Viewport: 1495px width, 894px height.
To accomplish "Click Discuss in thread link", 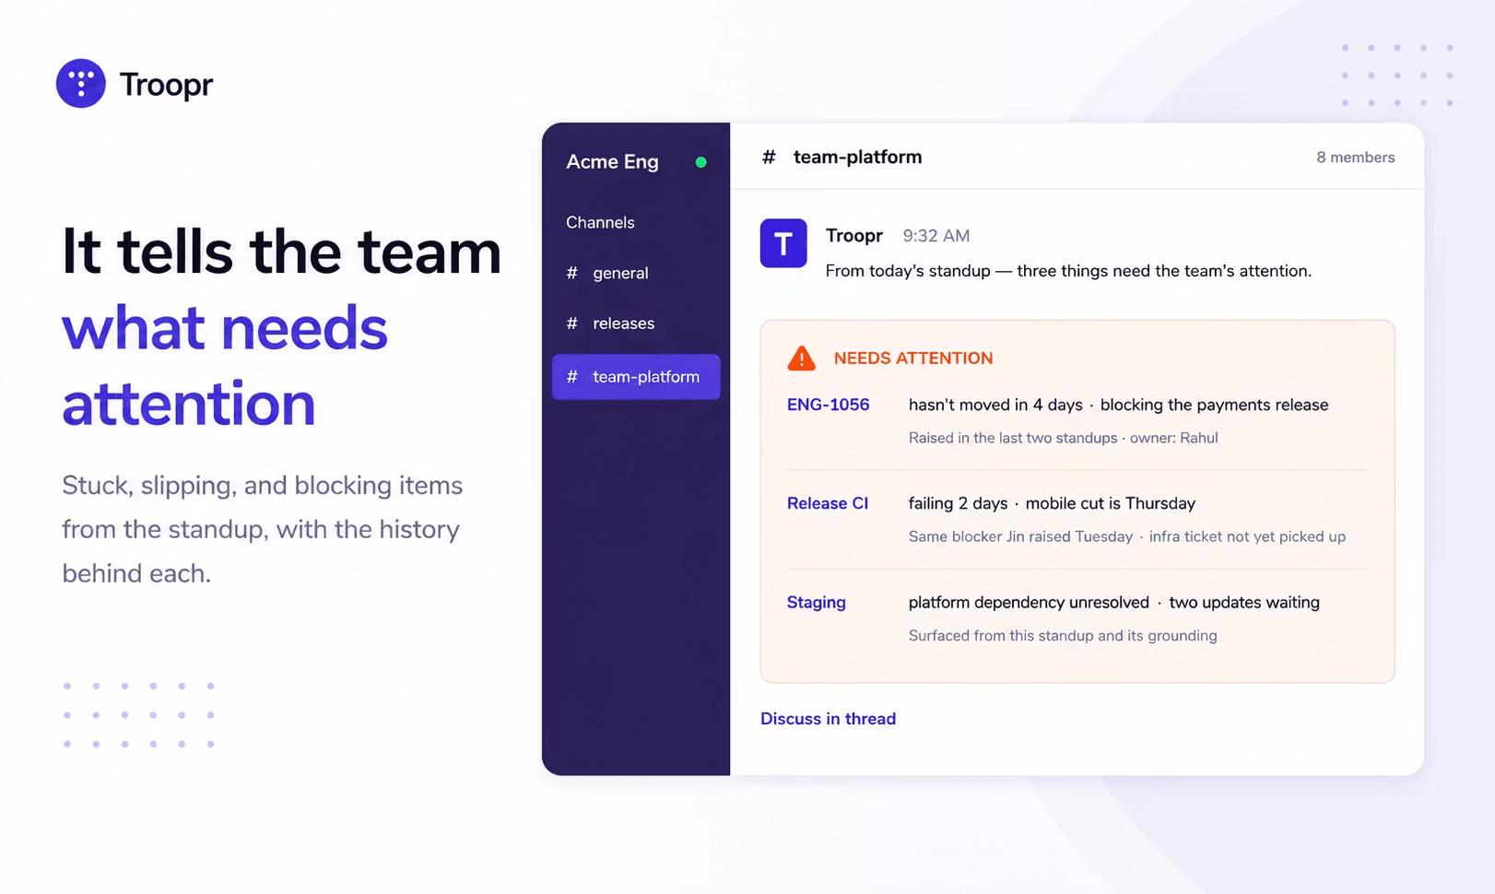I will pos(828,719).
